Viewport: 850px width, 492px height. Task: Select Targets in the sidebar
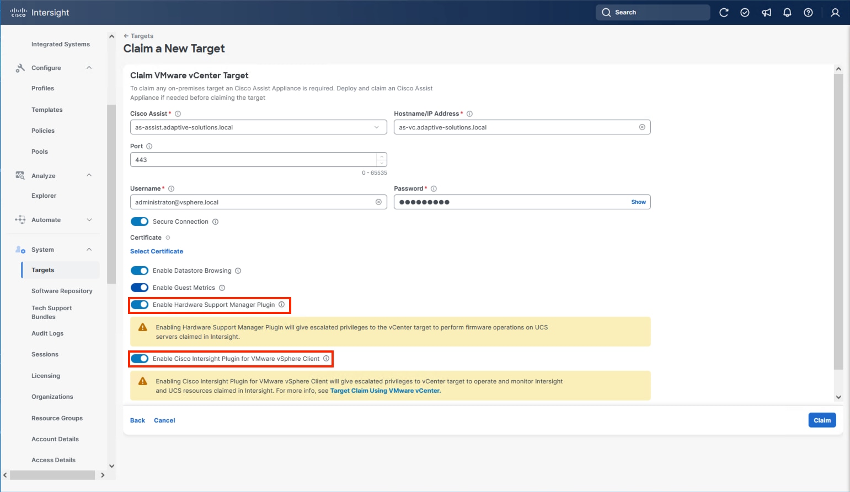43,270
